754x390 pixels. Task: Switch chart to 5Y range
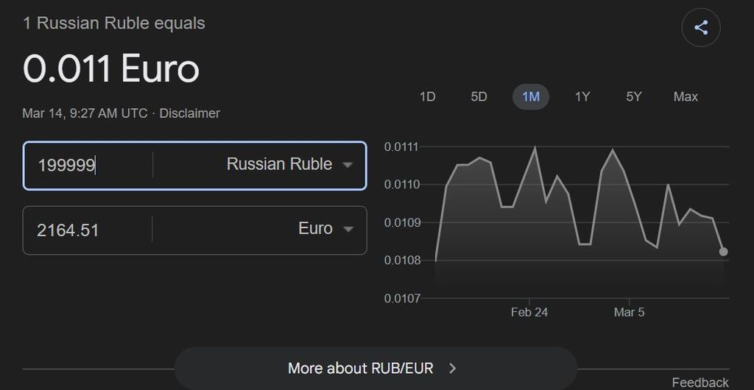tap(633, 96)
